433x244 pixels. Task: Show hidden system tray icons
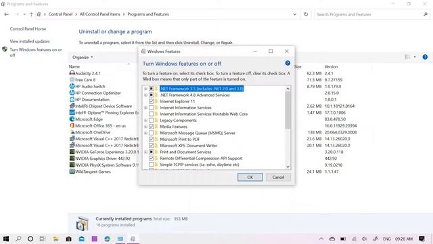pyautogui.click(x=321, y=239)
